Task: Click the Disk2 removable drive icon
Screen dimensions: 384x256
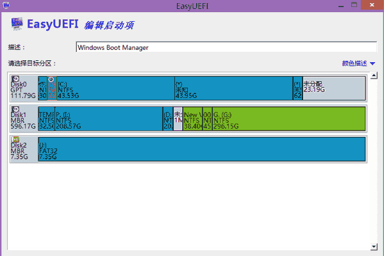Action: (15, 140)
